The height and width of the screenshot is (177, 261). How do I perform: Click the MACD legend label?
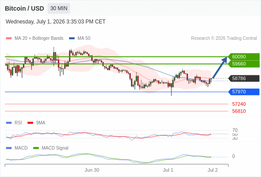21,148
